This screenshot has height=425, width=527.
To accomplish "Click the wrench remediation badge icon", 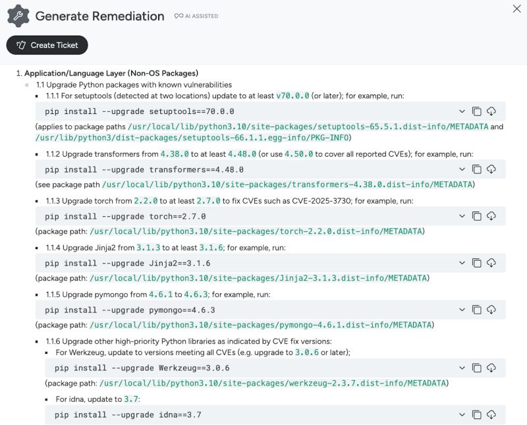I will 17,14.
